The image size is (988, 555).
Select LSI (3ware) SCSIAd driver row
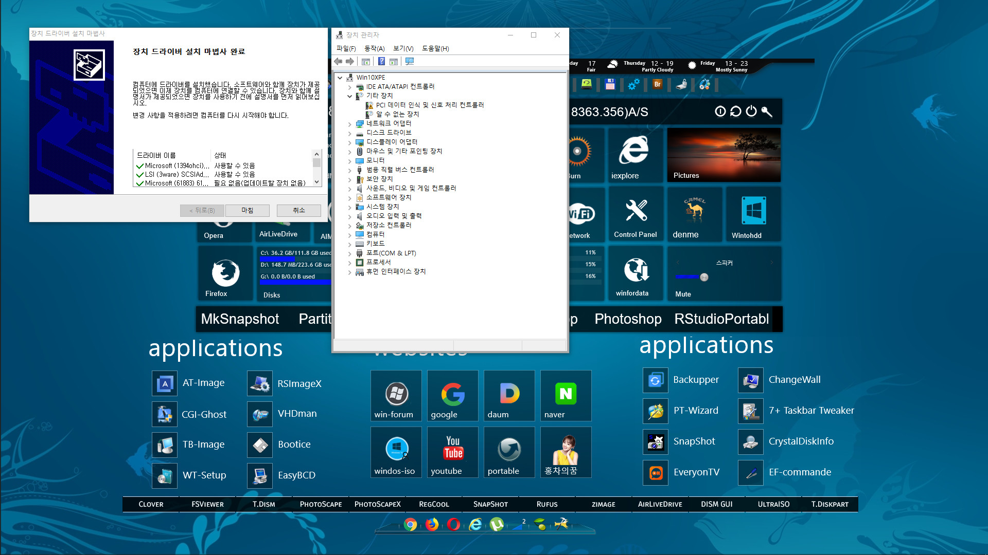[x=221, y=174]
